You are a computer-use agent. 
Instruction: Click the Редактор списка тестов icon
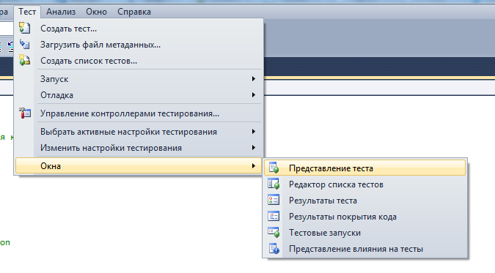click(274, 184)
